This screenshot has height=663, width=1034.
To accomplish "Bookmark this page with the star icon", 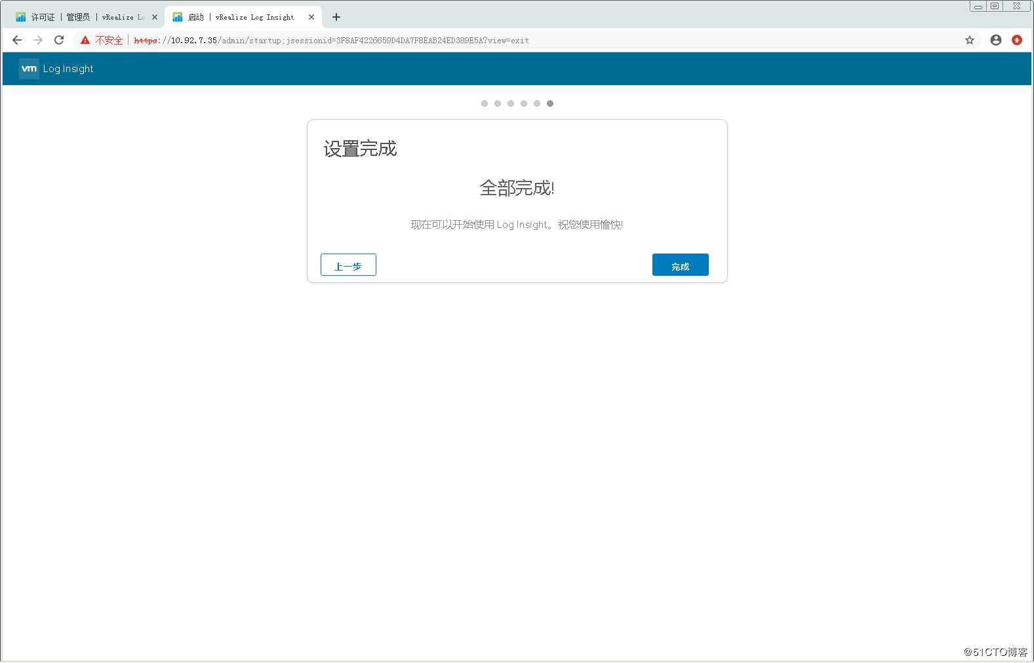I will pos(970,40).
